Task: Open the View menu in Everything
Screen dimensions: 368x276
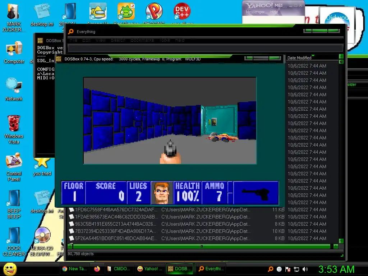Action: (x=101, y=40)
